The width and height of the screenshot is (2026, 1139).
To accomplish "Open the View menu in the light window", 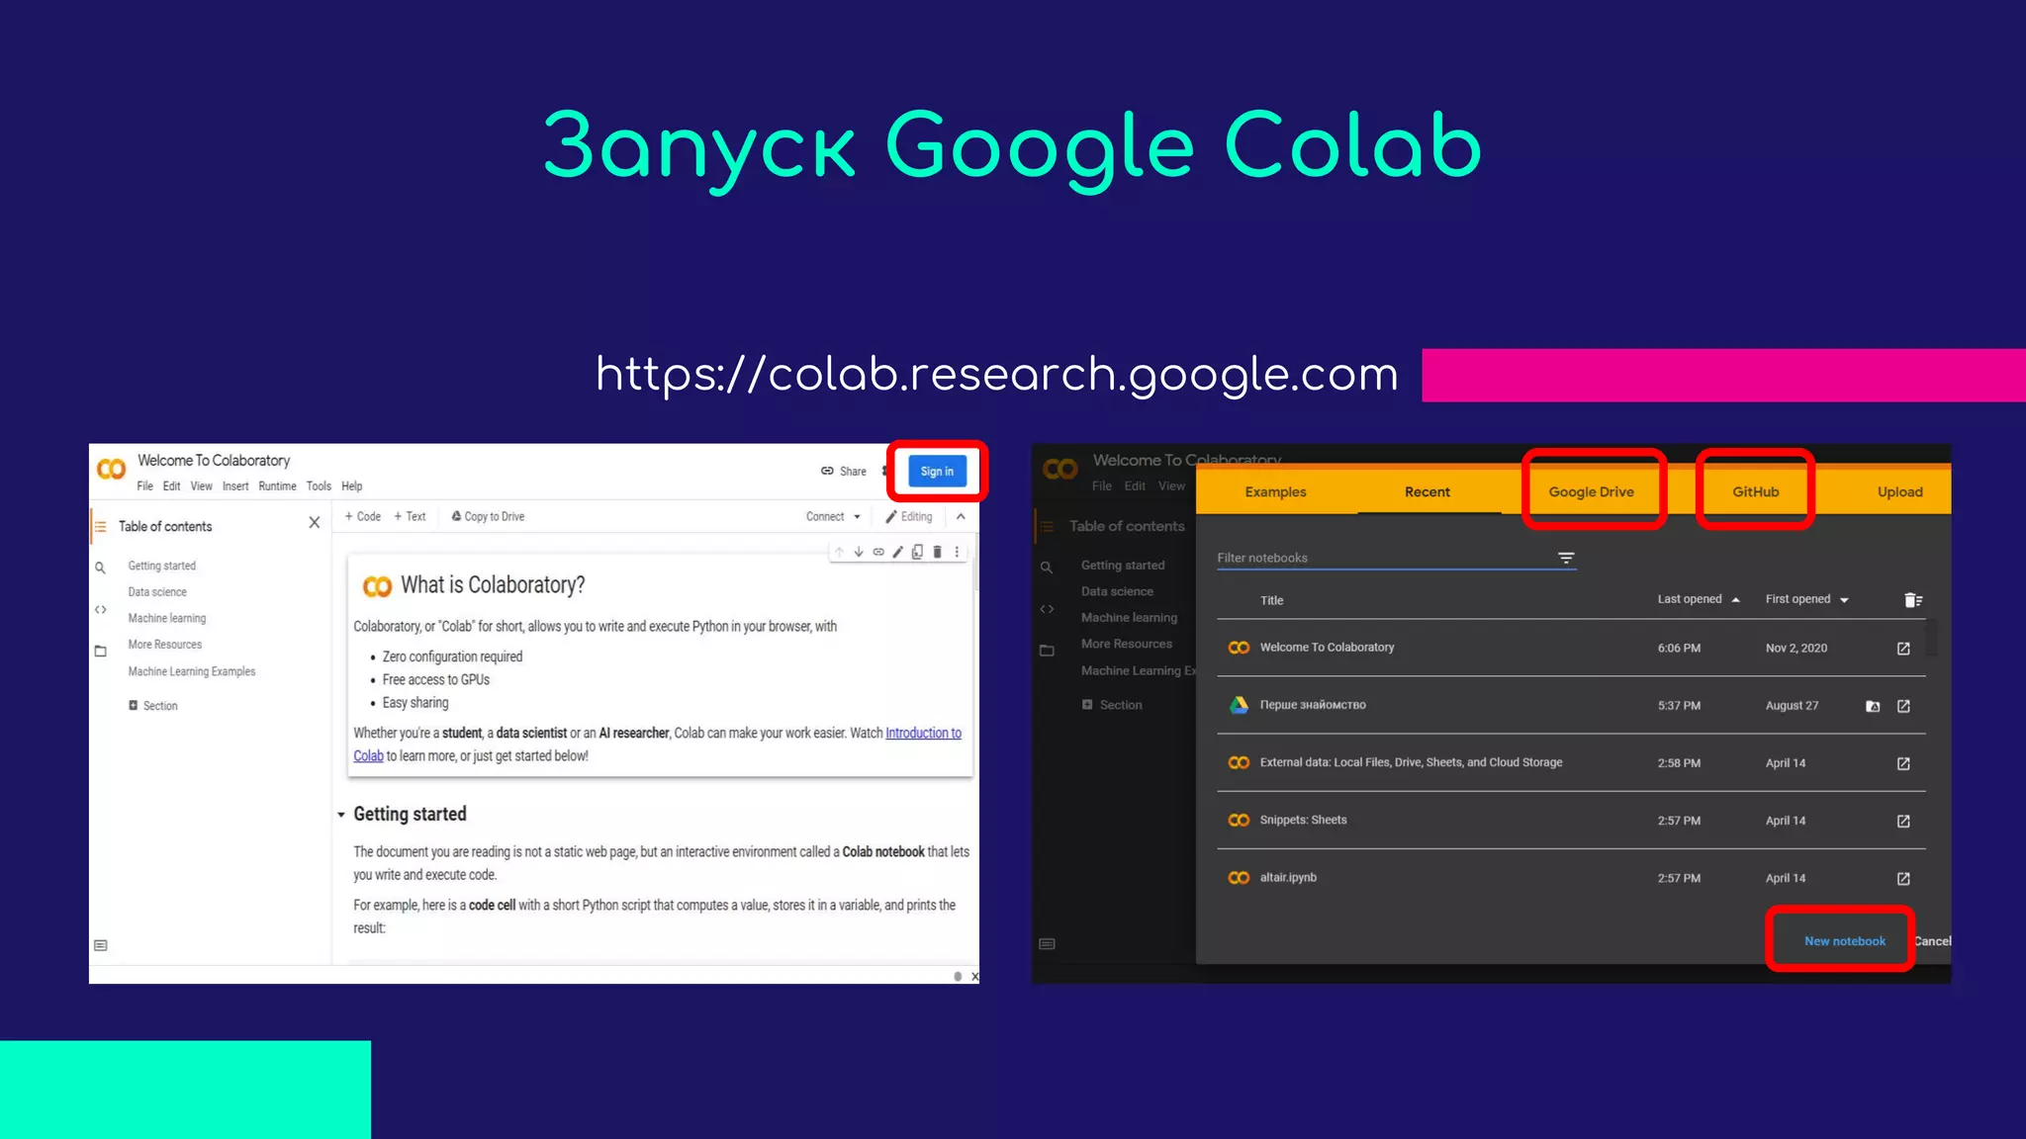I will (201, 486).
